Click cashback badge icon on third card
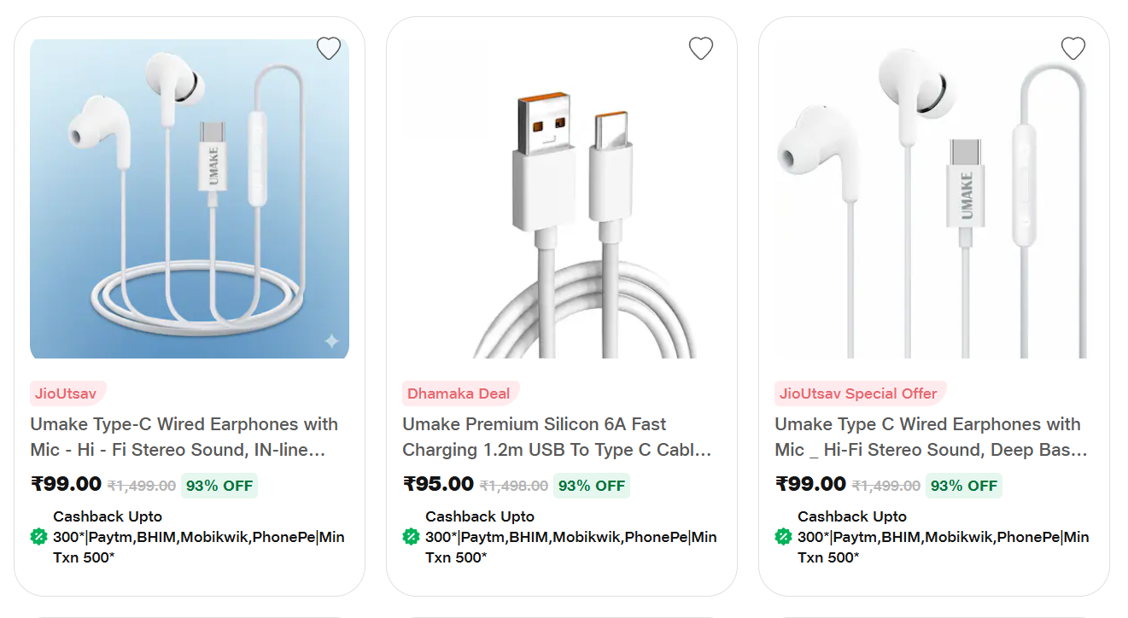 click(783, 537)
